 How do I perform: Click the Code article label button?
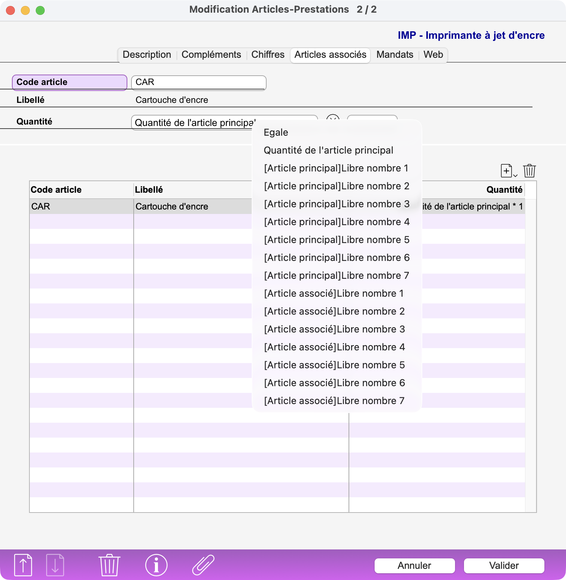tap(70, 82)
